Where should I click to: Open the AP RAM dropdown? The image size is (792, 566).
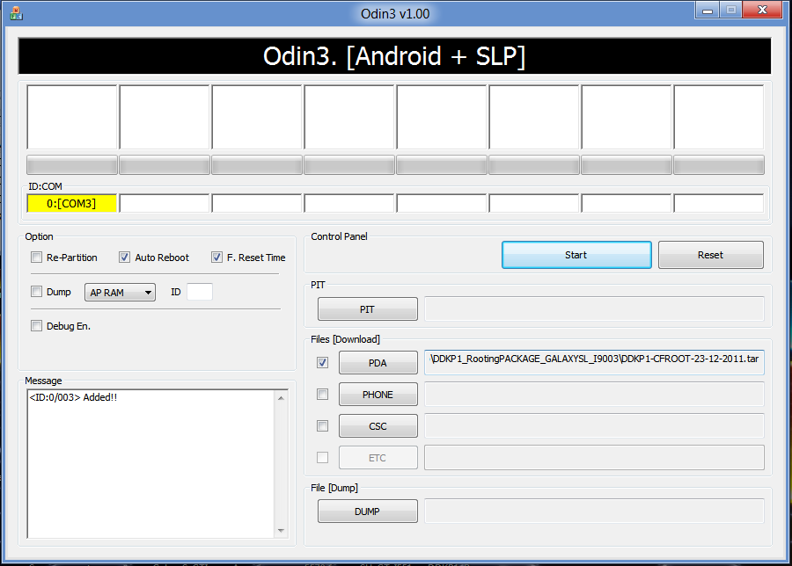point(121,293)
